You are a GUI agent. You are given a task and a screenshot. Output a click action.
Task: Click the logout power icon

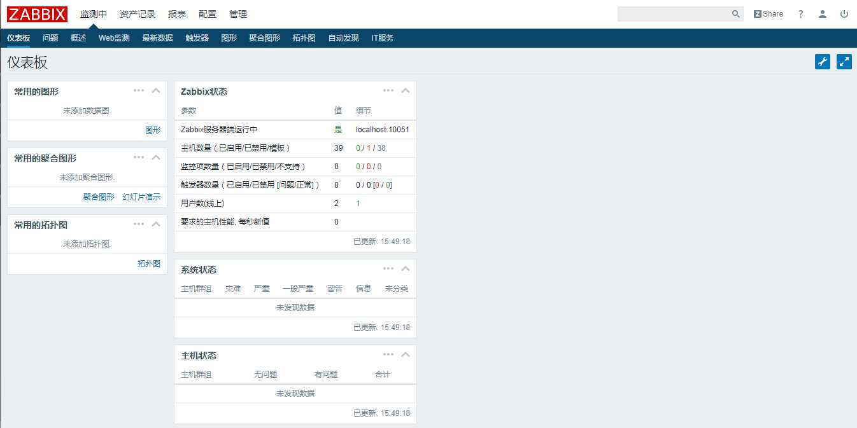click(844, 14)
